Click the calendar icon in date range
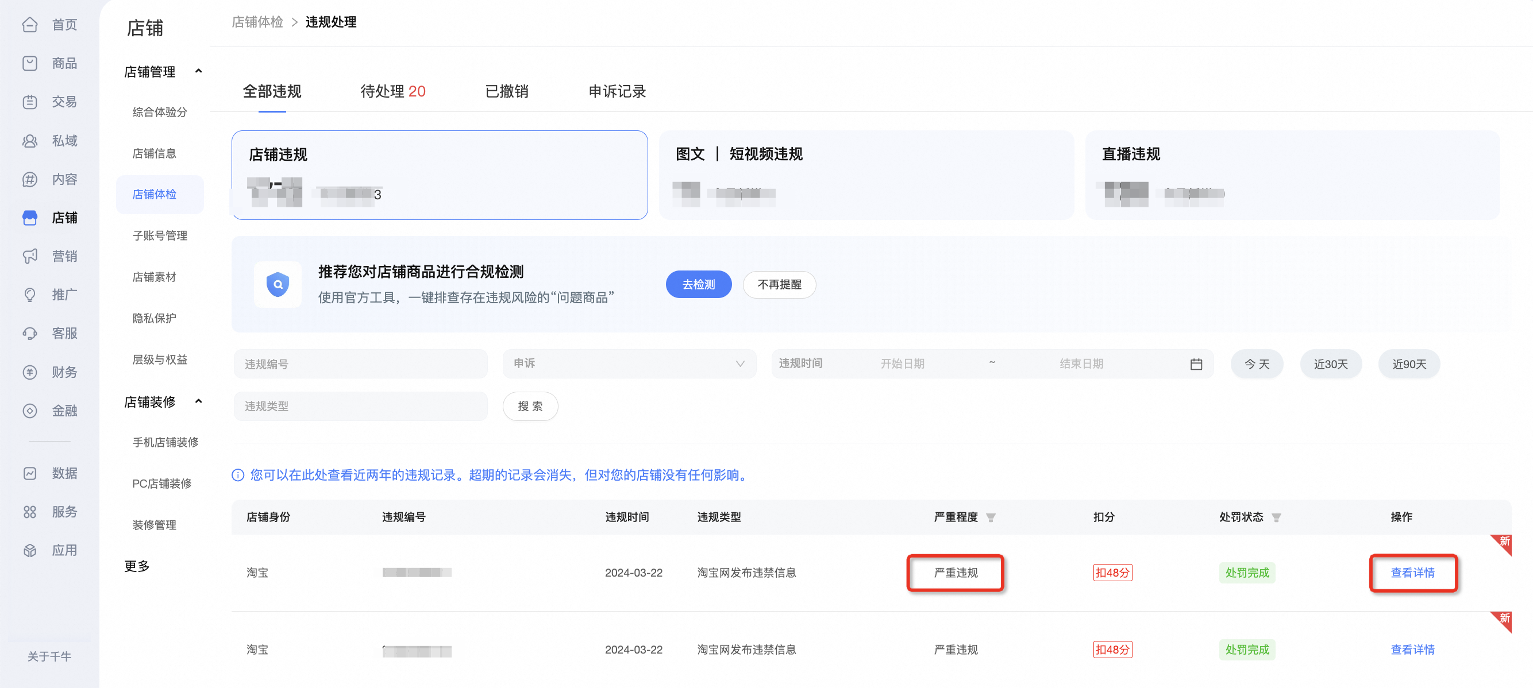 [1196, 364]
